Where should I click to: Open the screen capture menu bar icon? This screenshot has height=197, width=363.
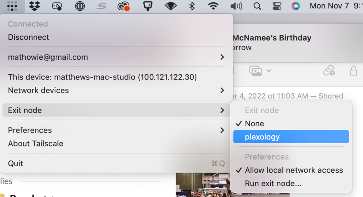pos(57,6)
